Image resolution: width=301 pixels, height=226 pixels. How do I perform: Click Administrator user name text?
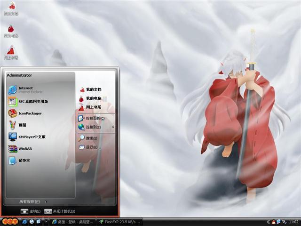pyautogui.click(x=19, y=75)
